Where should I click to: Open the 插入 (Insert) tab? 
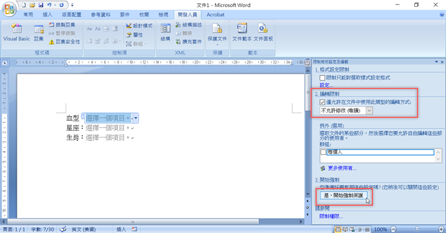tap(47, 15)
